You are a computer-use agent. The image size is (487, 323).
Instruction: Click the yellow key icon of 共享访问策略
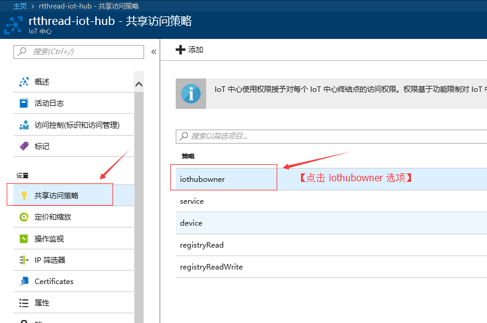coord(24,195)
